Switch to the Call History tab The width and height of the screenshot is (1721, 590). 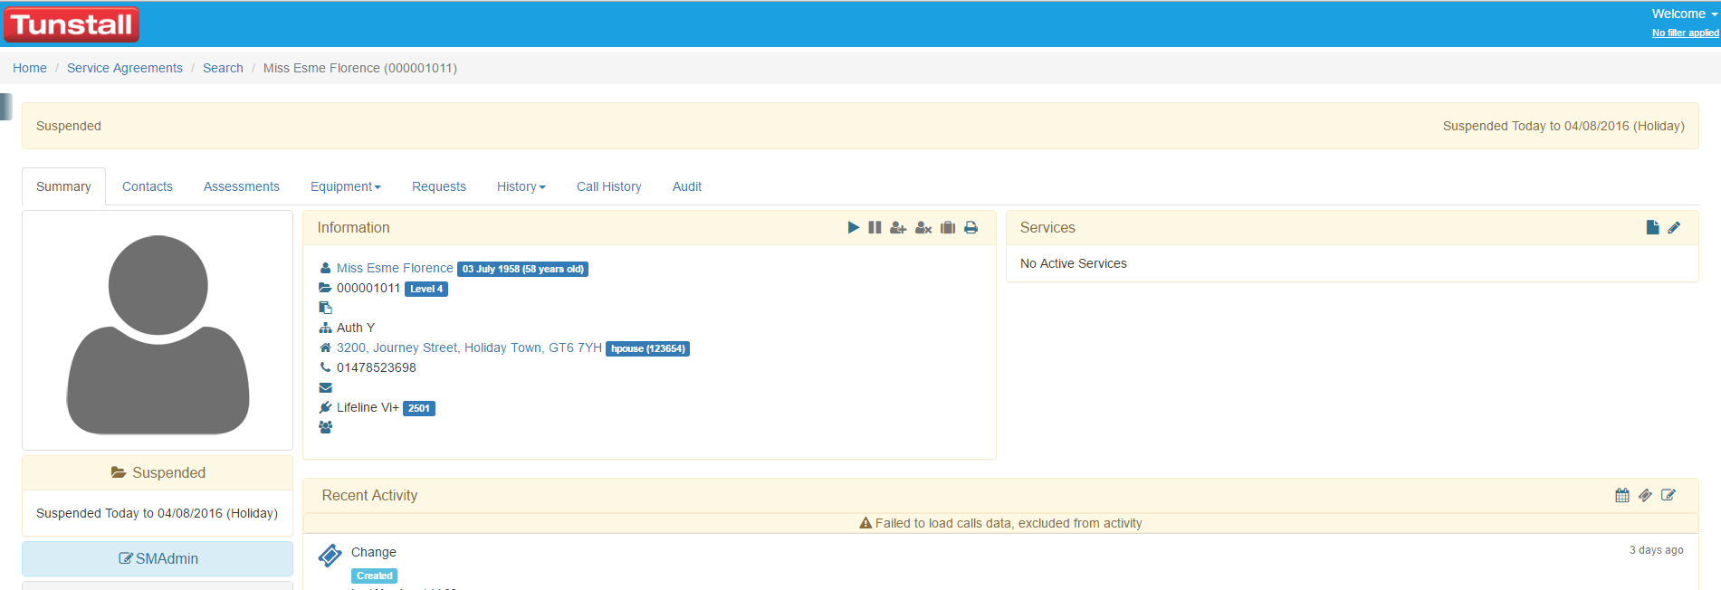608,186
